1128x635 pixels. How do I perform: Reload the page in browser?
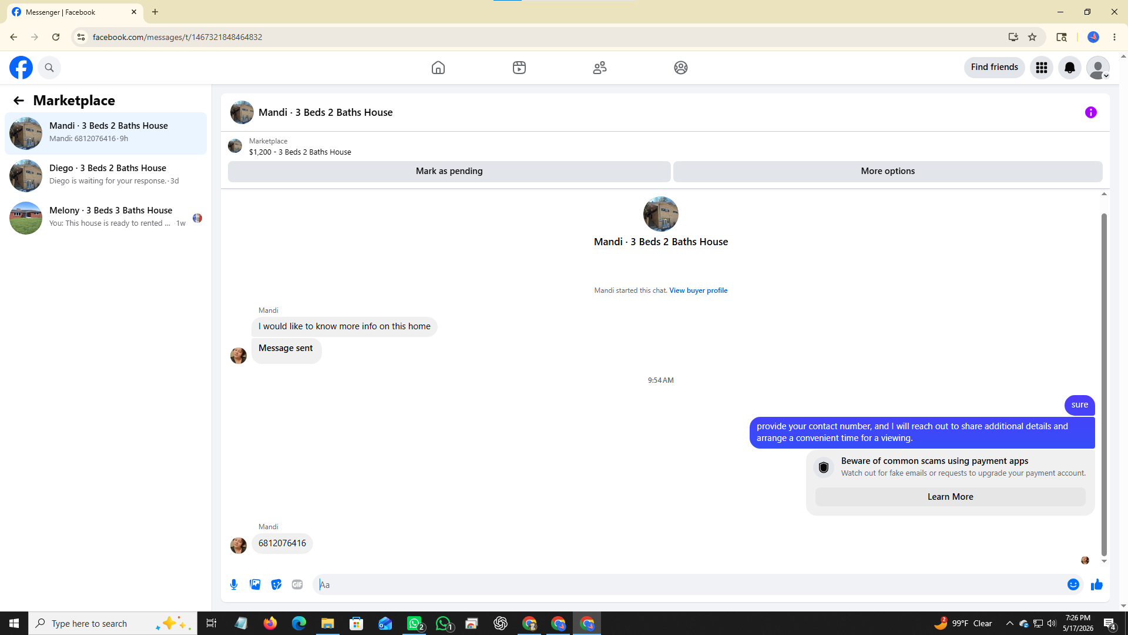(56, 37)
